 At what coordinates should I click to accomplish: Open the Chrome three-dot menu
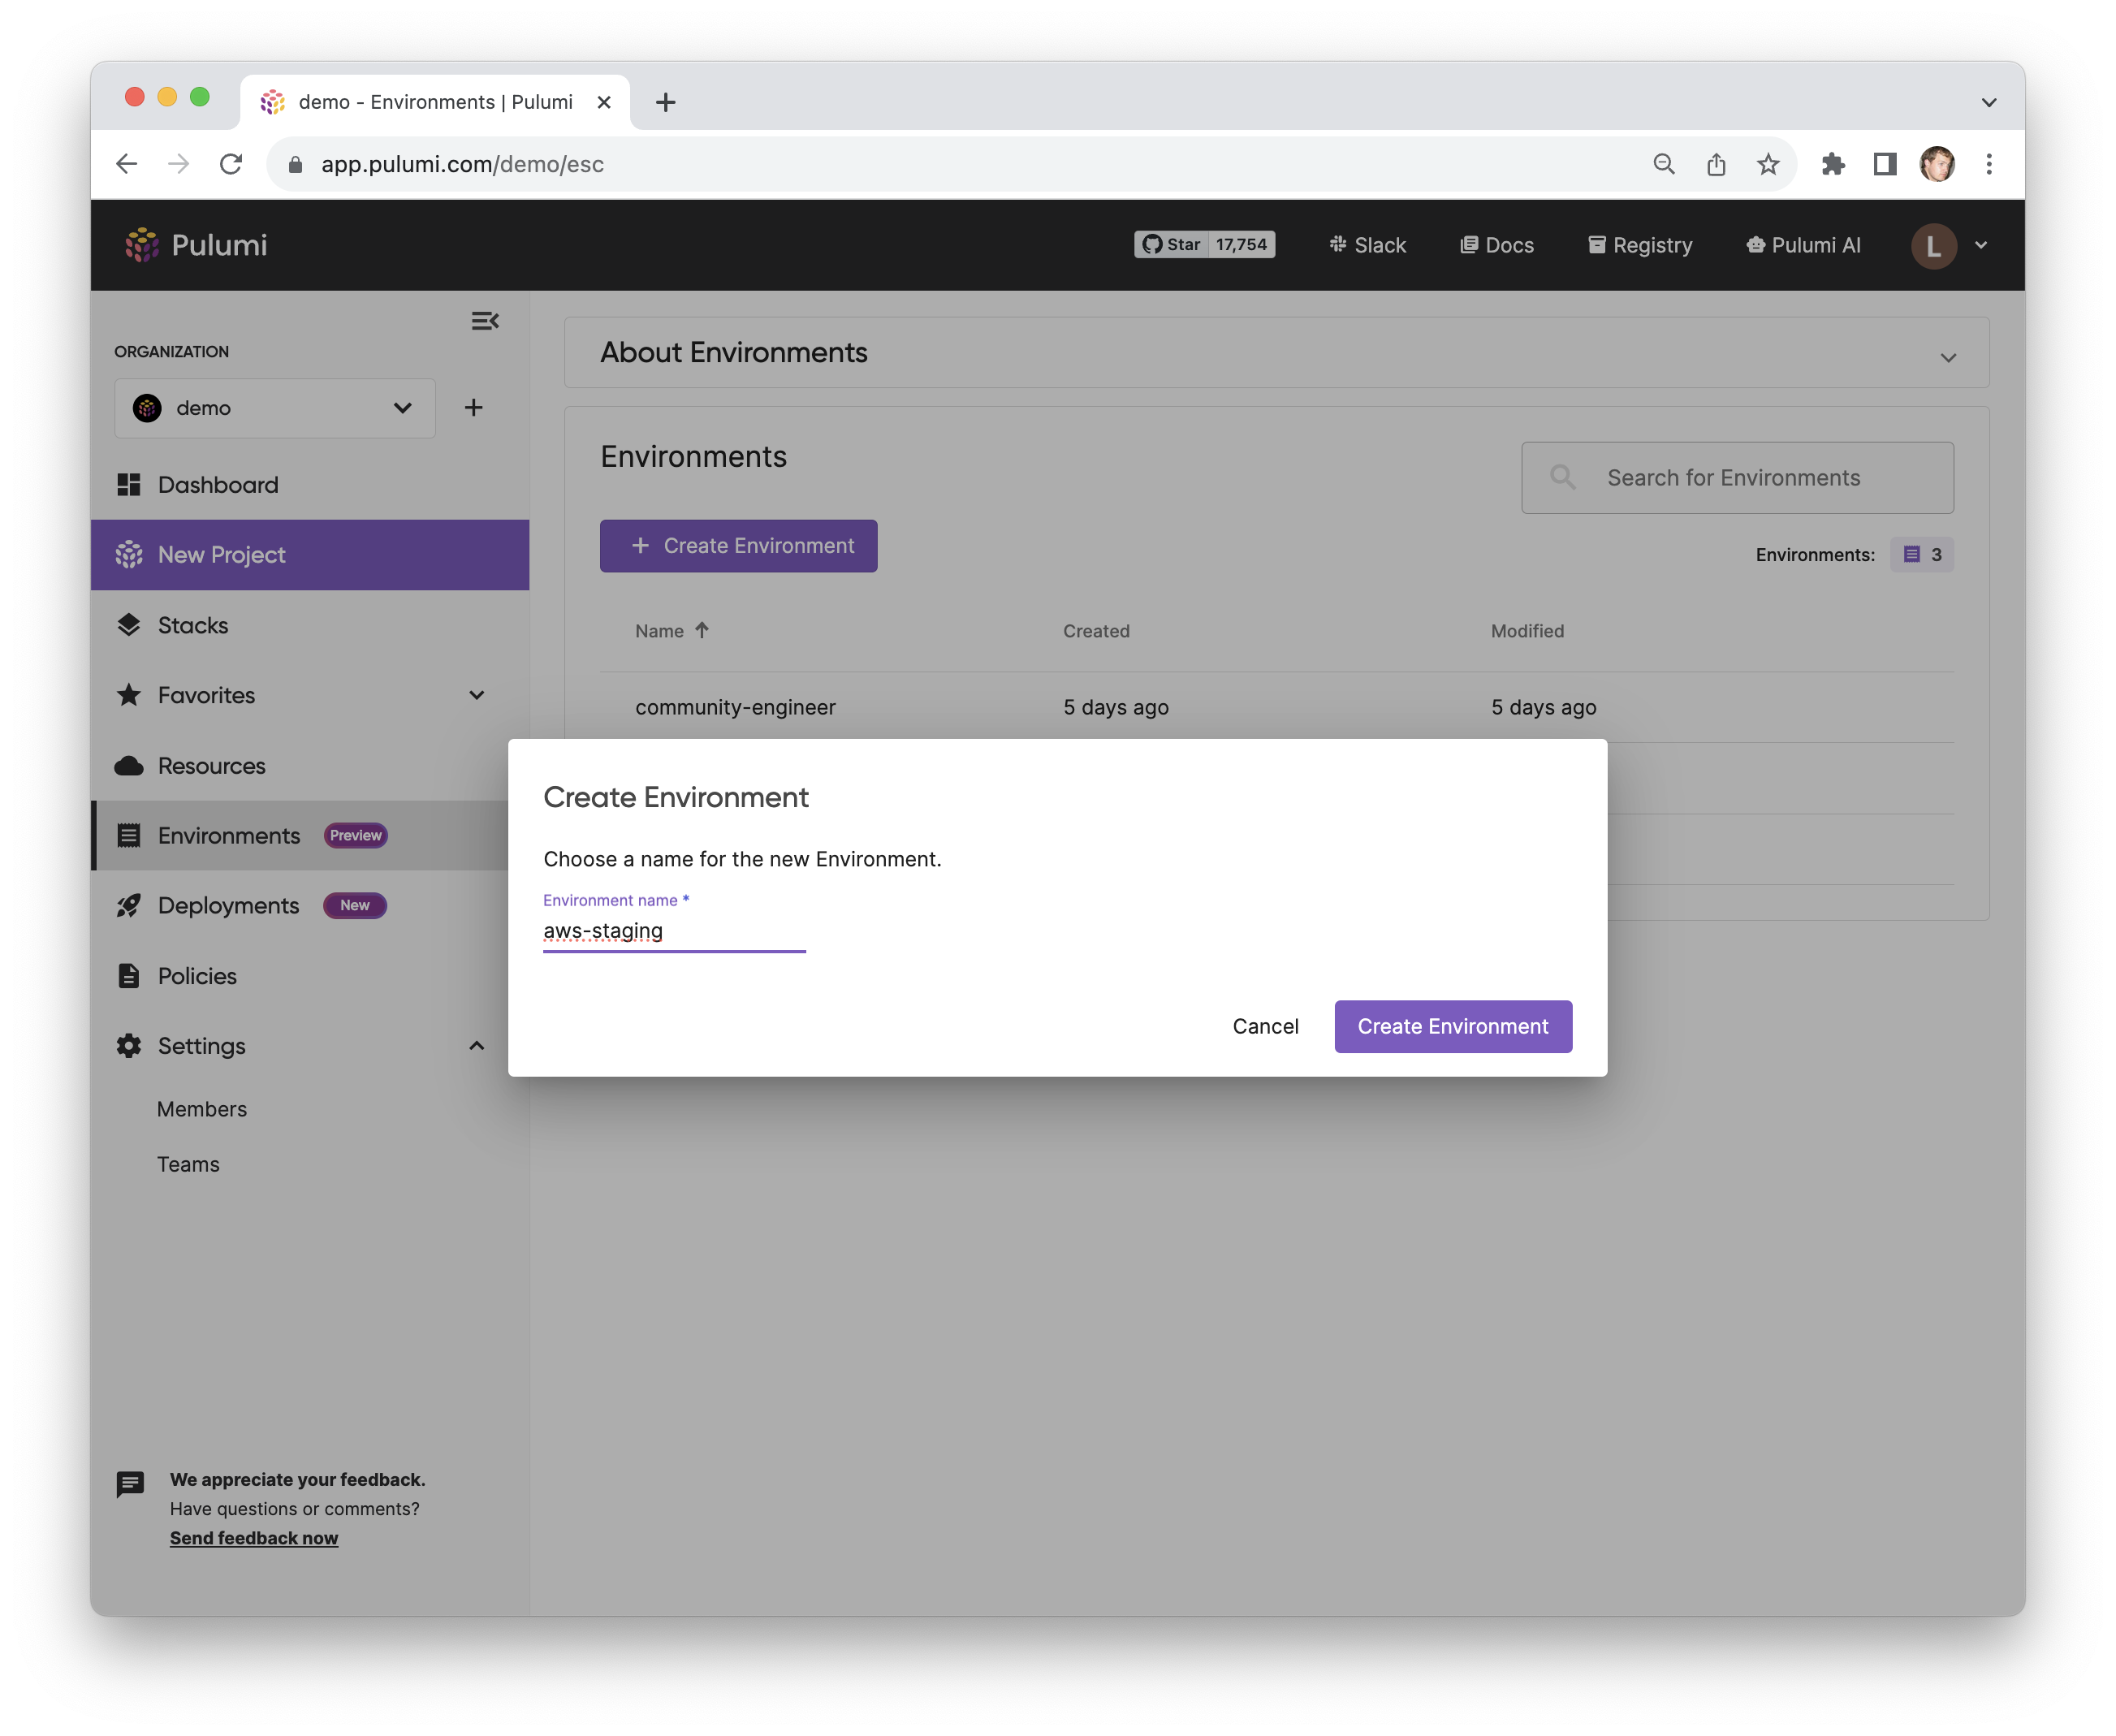[1989, 164]
